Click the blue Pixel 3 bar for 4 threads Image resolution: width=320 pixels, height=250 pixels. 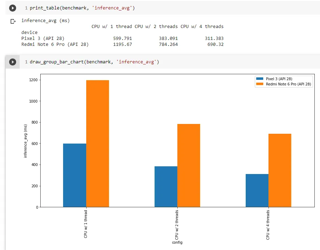[257, 191]
